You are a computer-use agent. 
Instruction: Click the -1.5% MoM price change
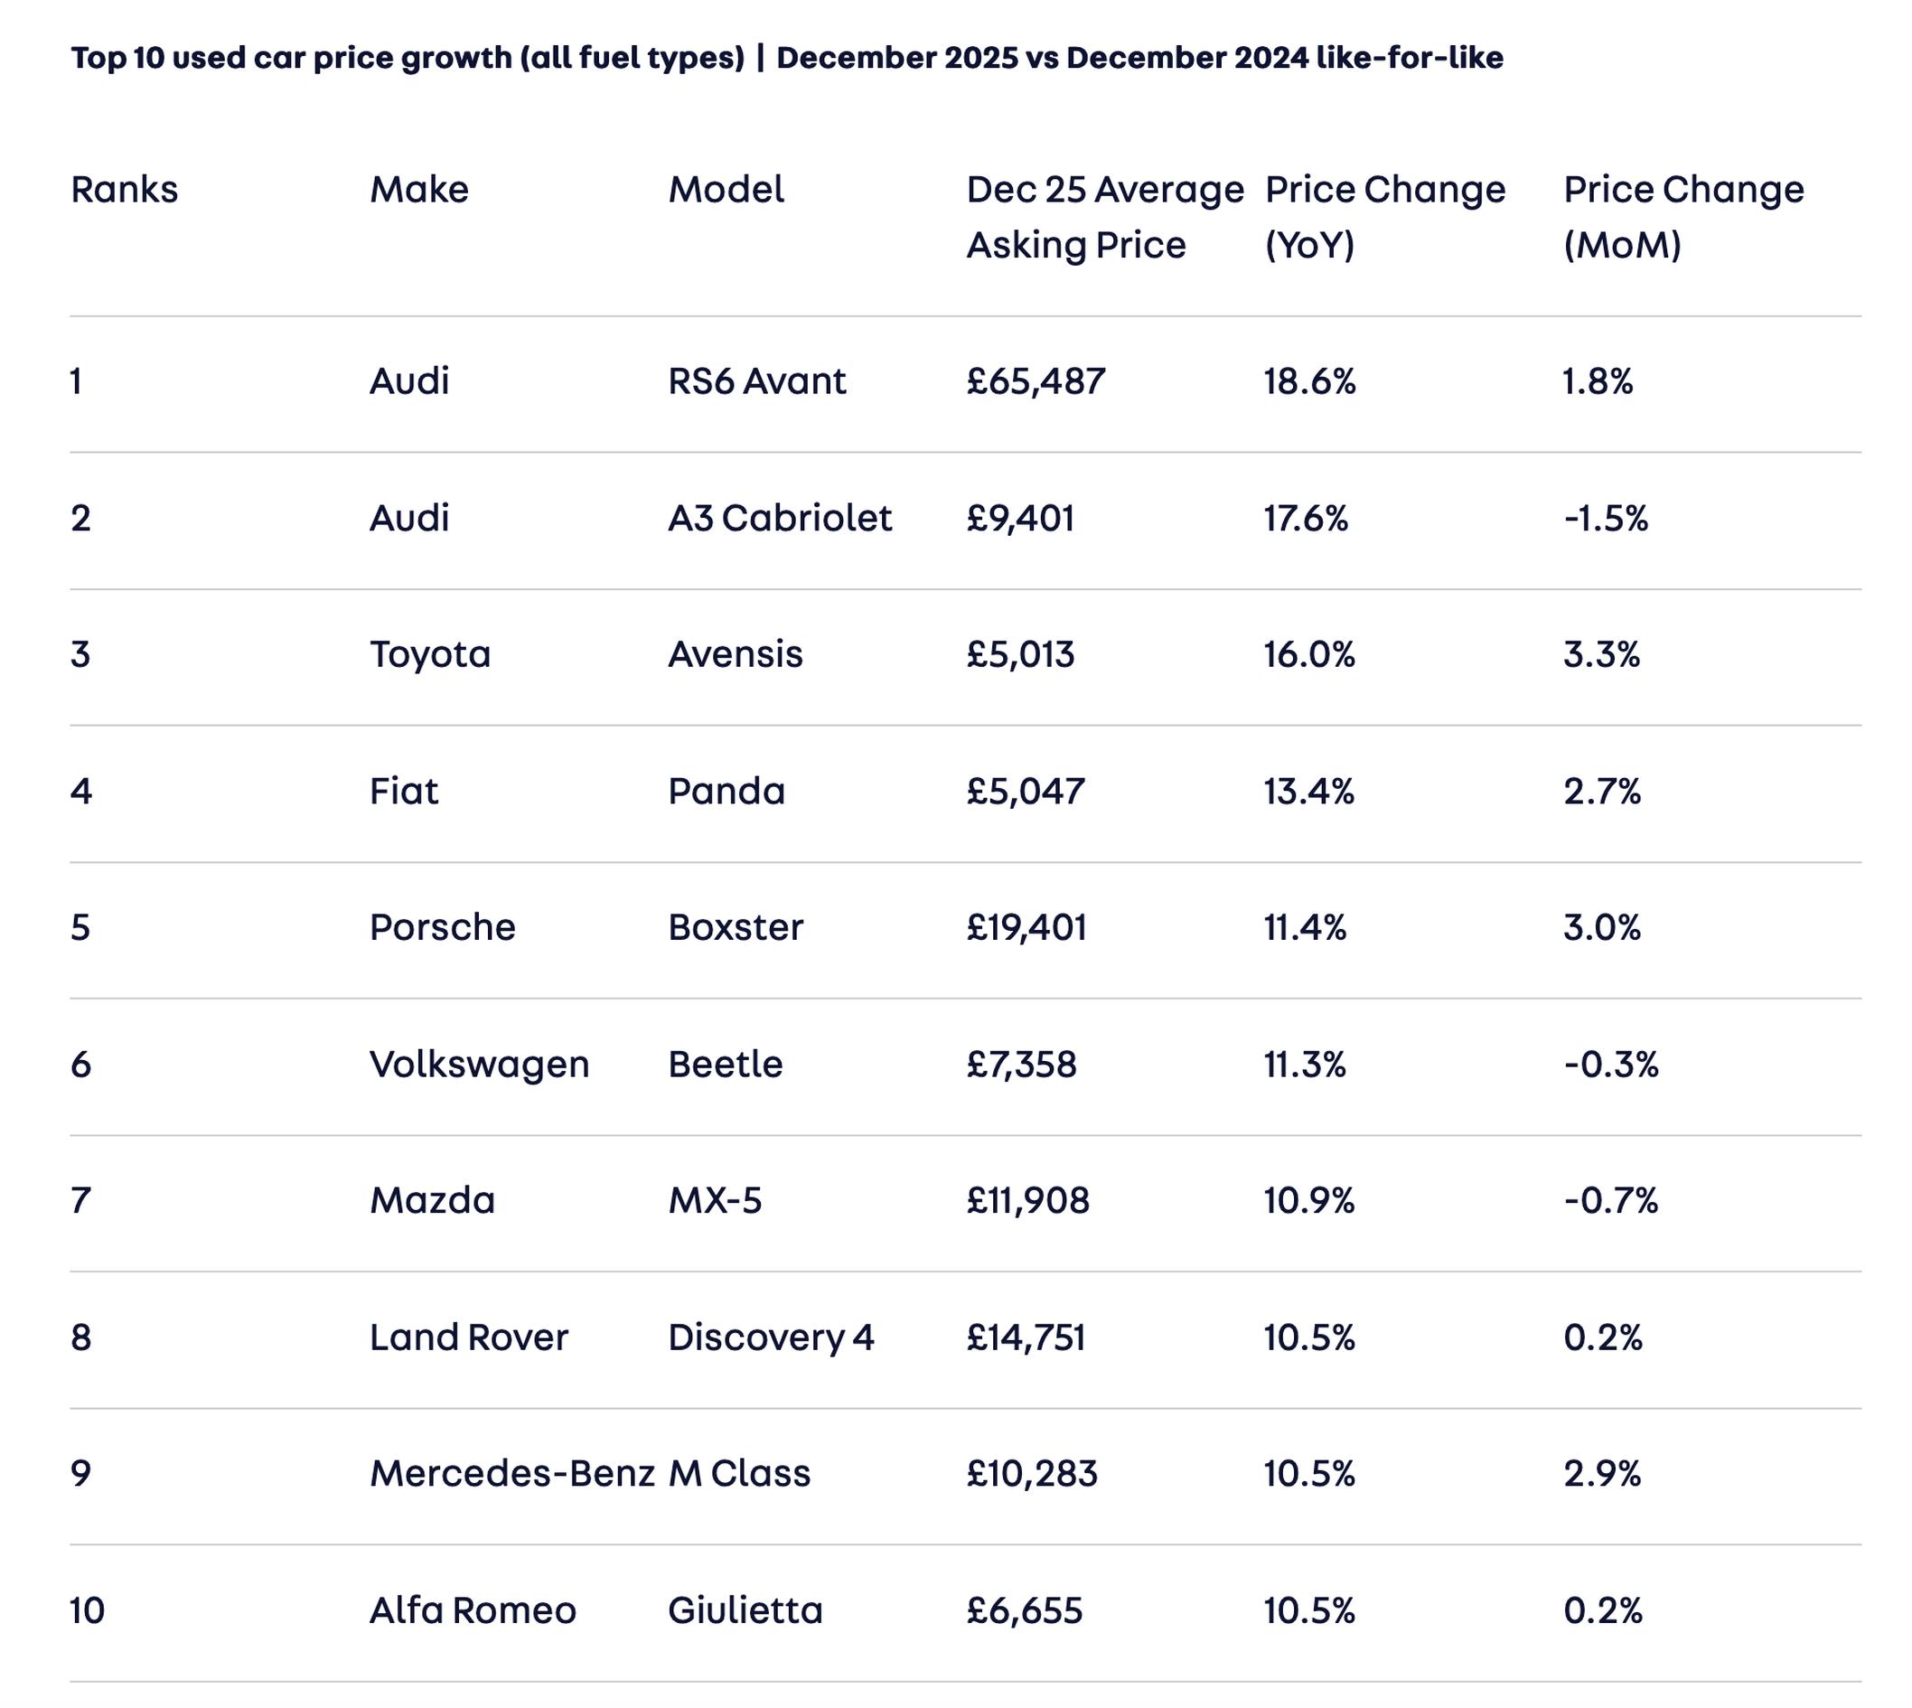(1605, 518)
